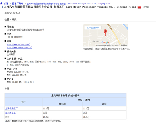The height and width of the screenshot is (123, 156).
Task: Click the 合计 row label
Action: 7,117
